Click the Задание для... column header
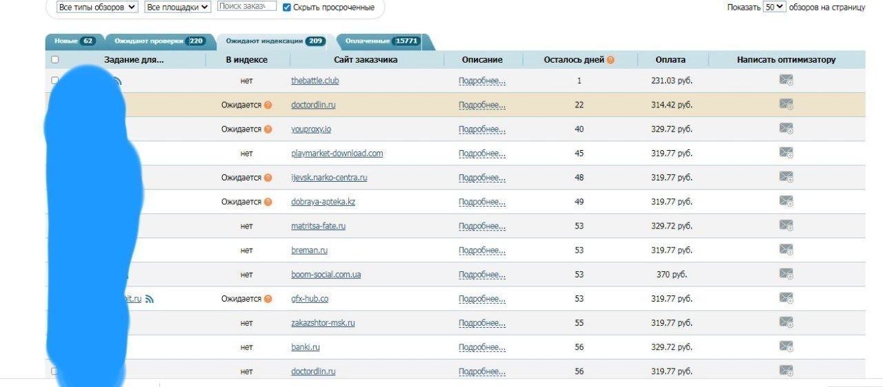This screenshot has height=387, width=883. [x=134, y=60]
